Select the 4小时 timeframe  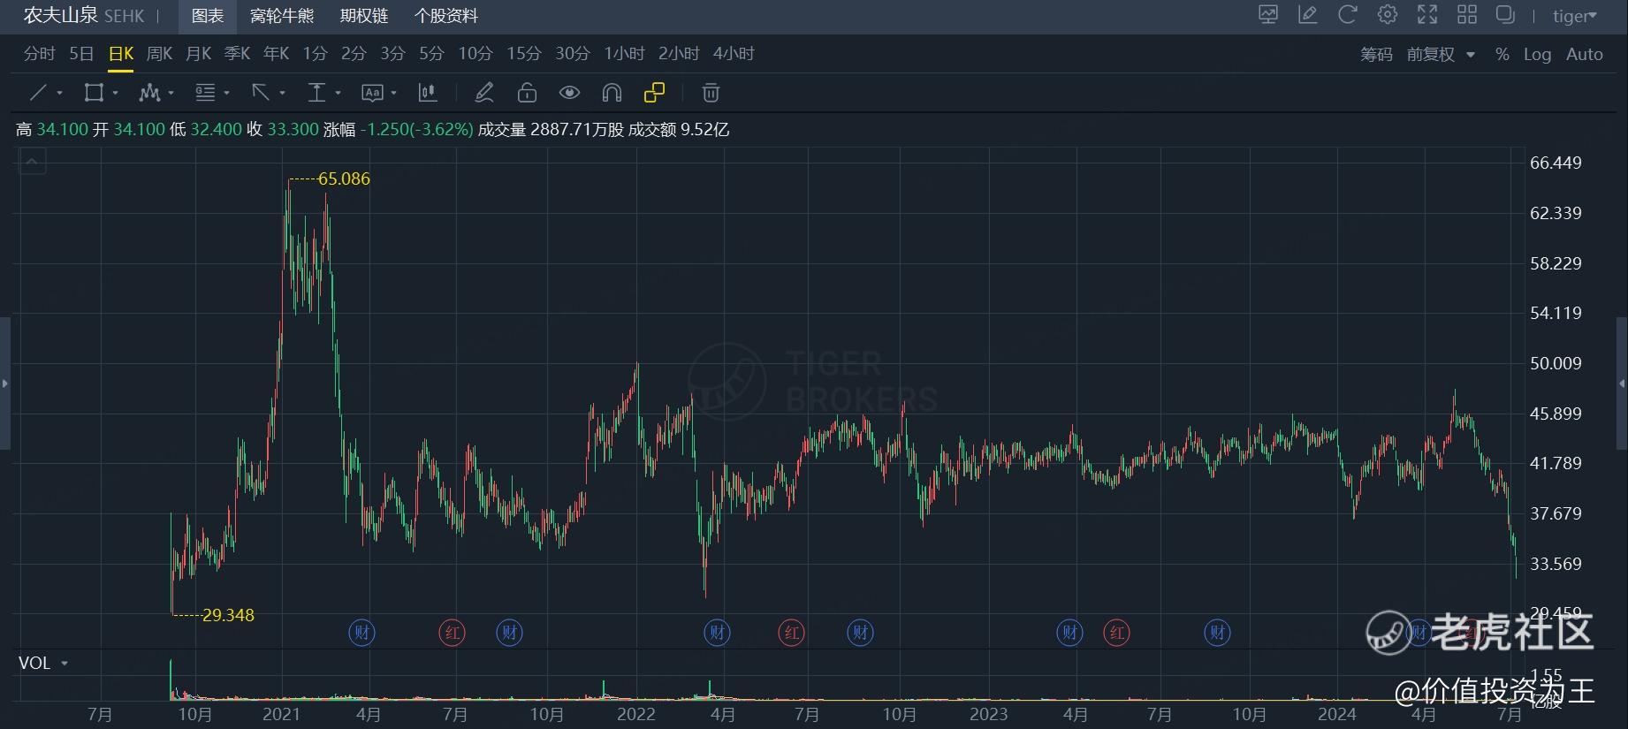click(x=734, y=54)
